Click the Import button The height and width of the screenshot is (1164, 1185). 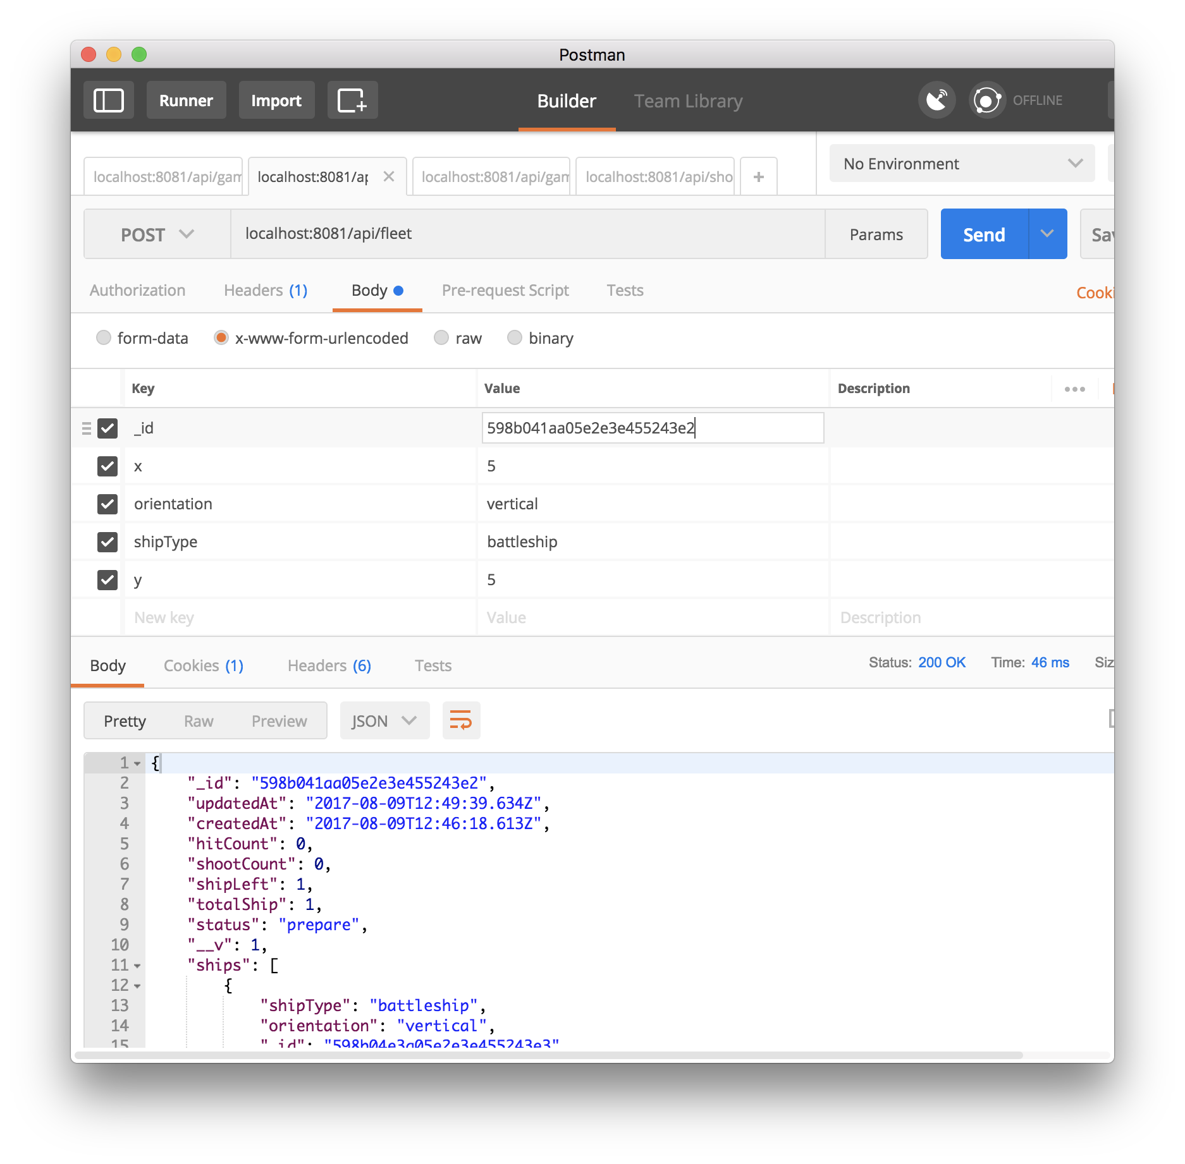coord(276,100)
